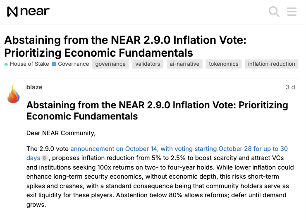Screen dimensions: 306x220
Task: Click the post's bold heading text
Action: (x=157, y=110)
